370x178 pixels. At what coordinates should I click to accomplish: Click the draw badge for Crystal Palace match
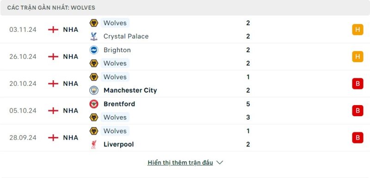tap(358, 30)
